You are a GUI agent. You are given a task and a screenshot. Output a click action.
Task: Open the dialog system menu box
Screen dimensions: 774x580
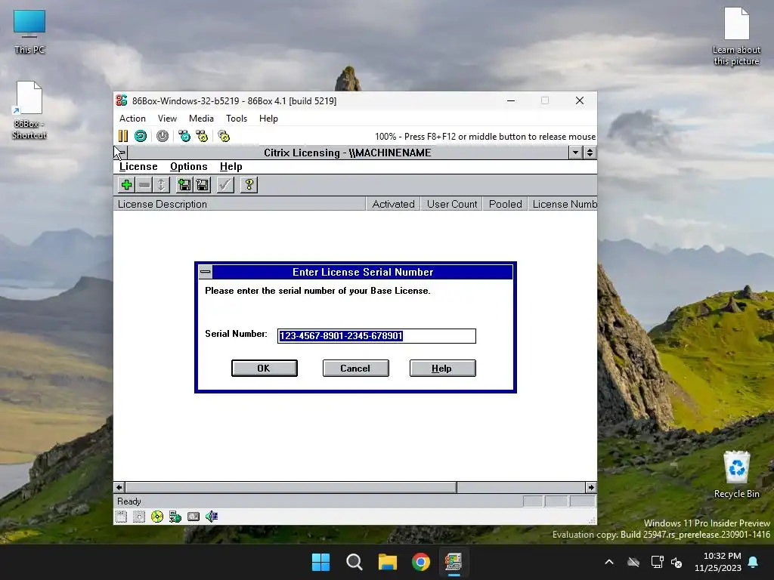(x=206, y=272)
